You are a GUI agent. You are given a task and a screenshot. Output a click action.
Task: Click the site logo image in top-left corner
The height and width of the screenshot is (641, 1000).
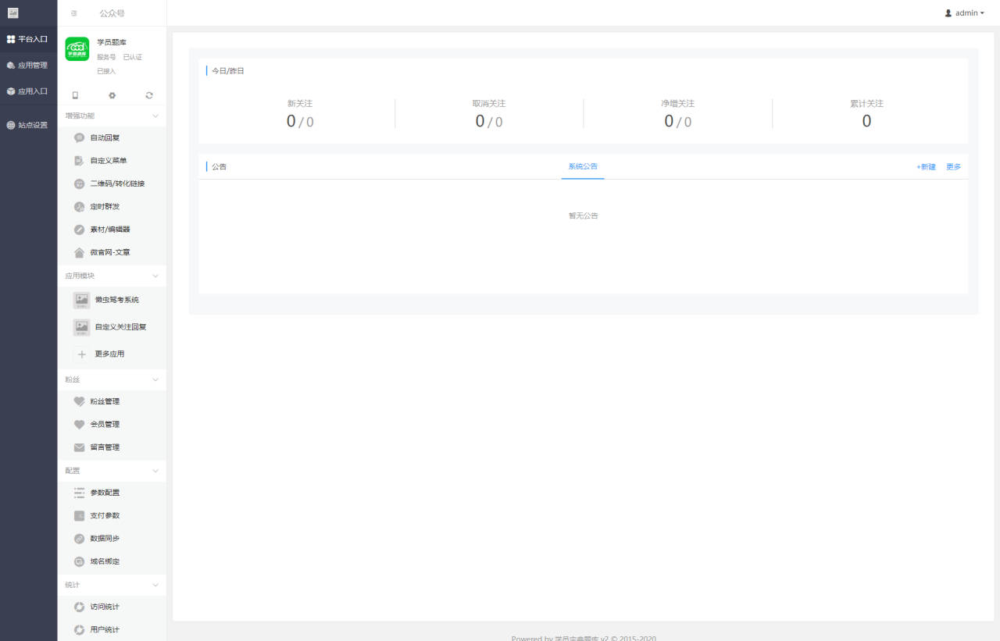coord(12,12)
